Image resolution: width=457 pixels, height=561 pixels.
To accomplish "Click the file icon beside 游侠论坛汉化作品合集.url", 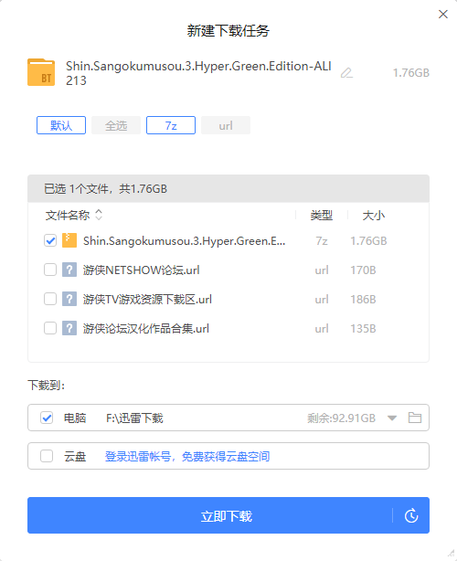I will click(69, 328).
